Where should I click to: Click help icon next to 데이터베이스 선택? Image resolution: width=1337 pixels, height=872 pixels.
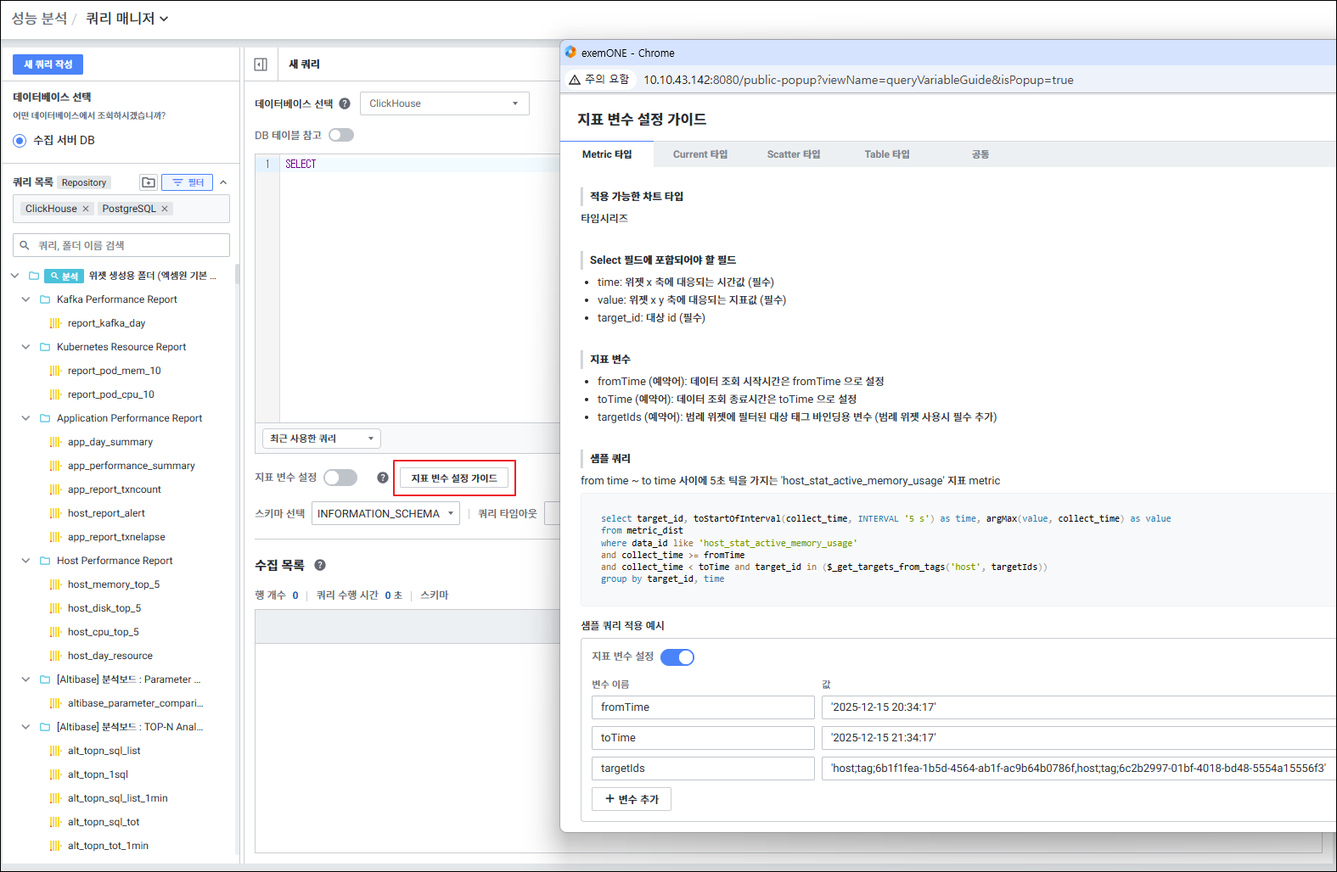pos(345,103)
